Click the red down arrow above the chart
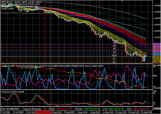Screen dimensions: 161x114 click(45, 5)
